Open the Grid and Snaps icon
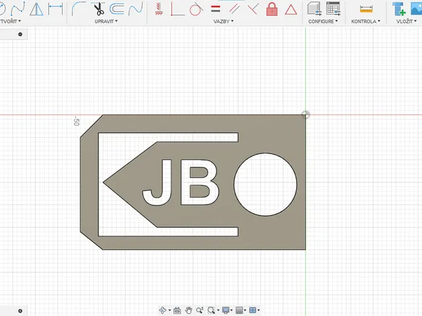Screen dimensions: 422x316 click(x=239, y=310)
